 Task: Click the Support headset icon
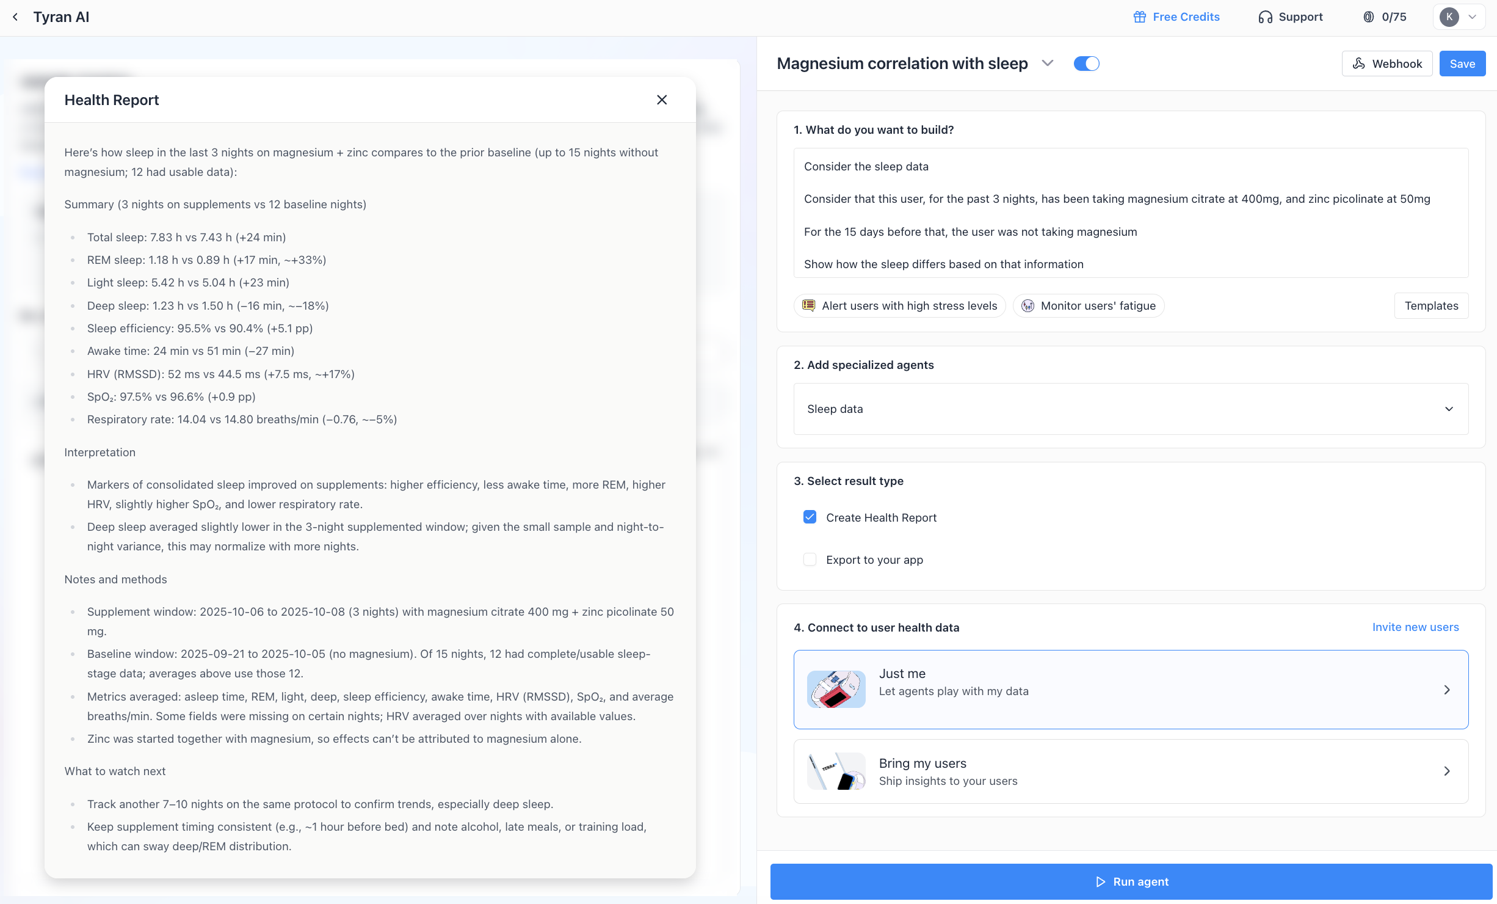[1265, 17]
